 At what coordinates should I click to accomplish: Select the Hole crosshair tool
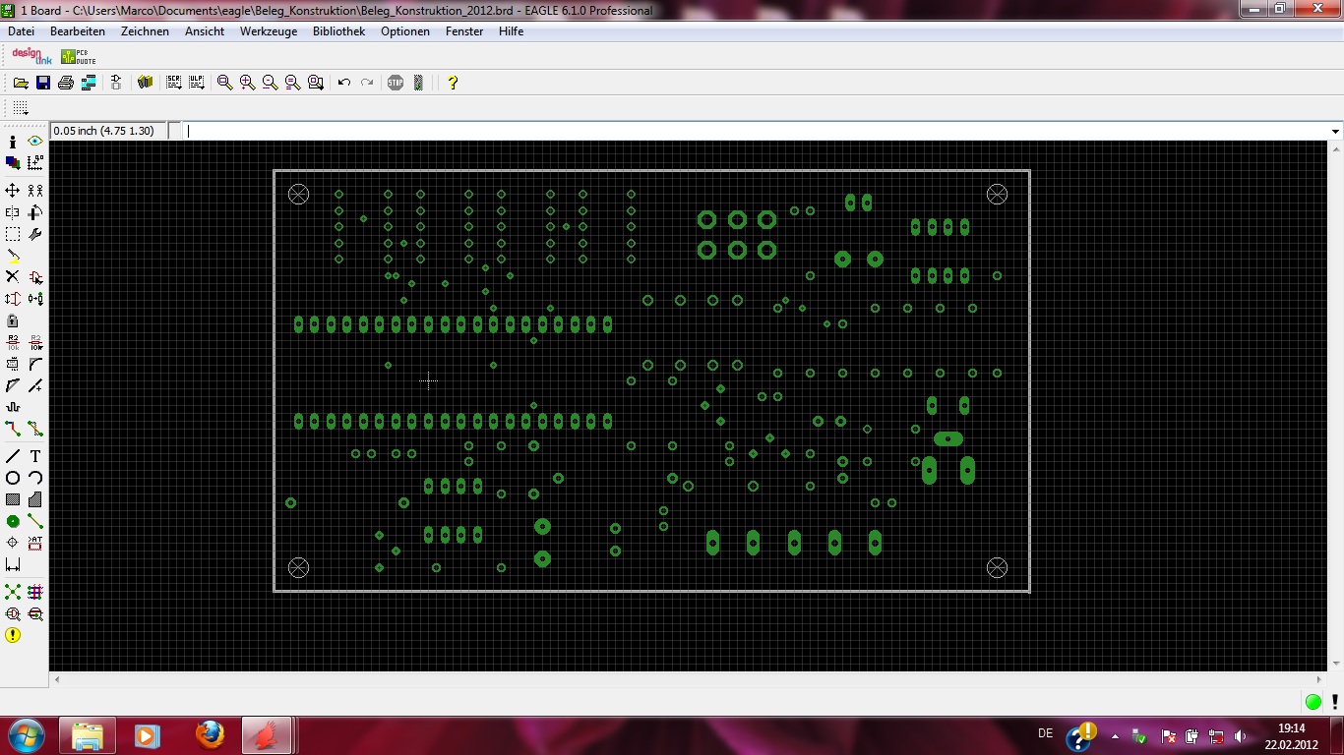click(13, 543)
